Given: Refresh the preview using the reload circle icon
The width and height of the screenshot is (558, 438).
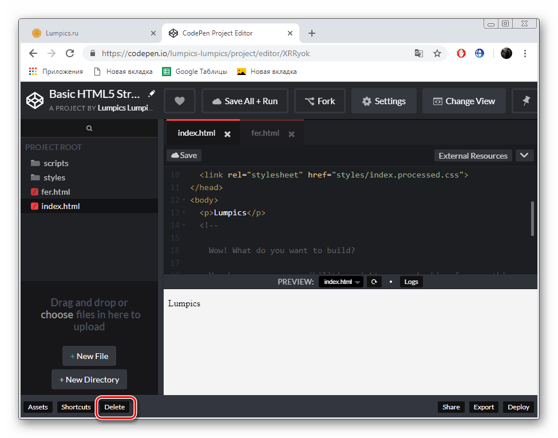Looking at the screenshot, I should click(374, 281).
